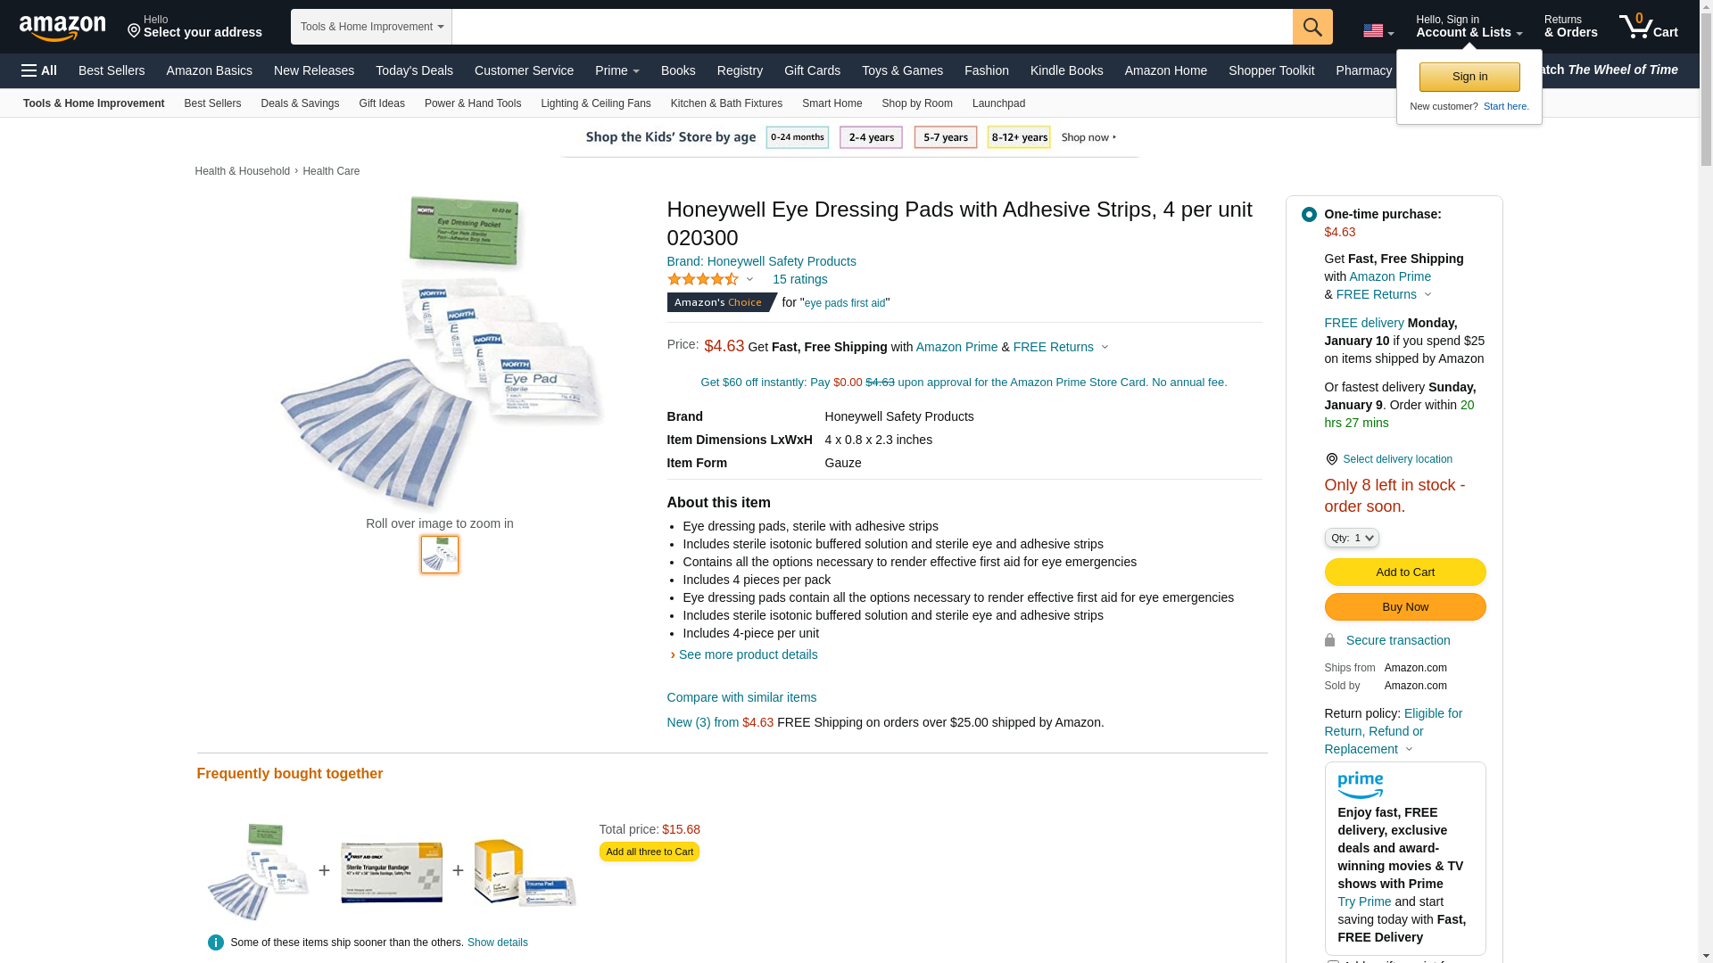Expand the Account & Lists dropdown
Image resolution: width=1713 pixels, height=963 pixels.
(x=1469, y=27)
